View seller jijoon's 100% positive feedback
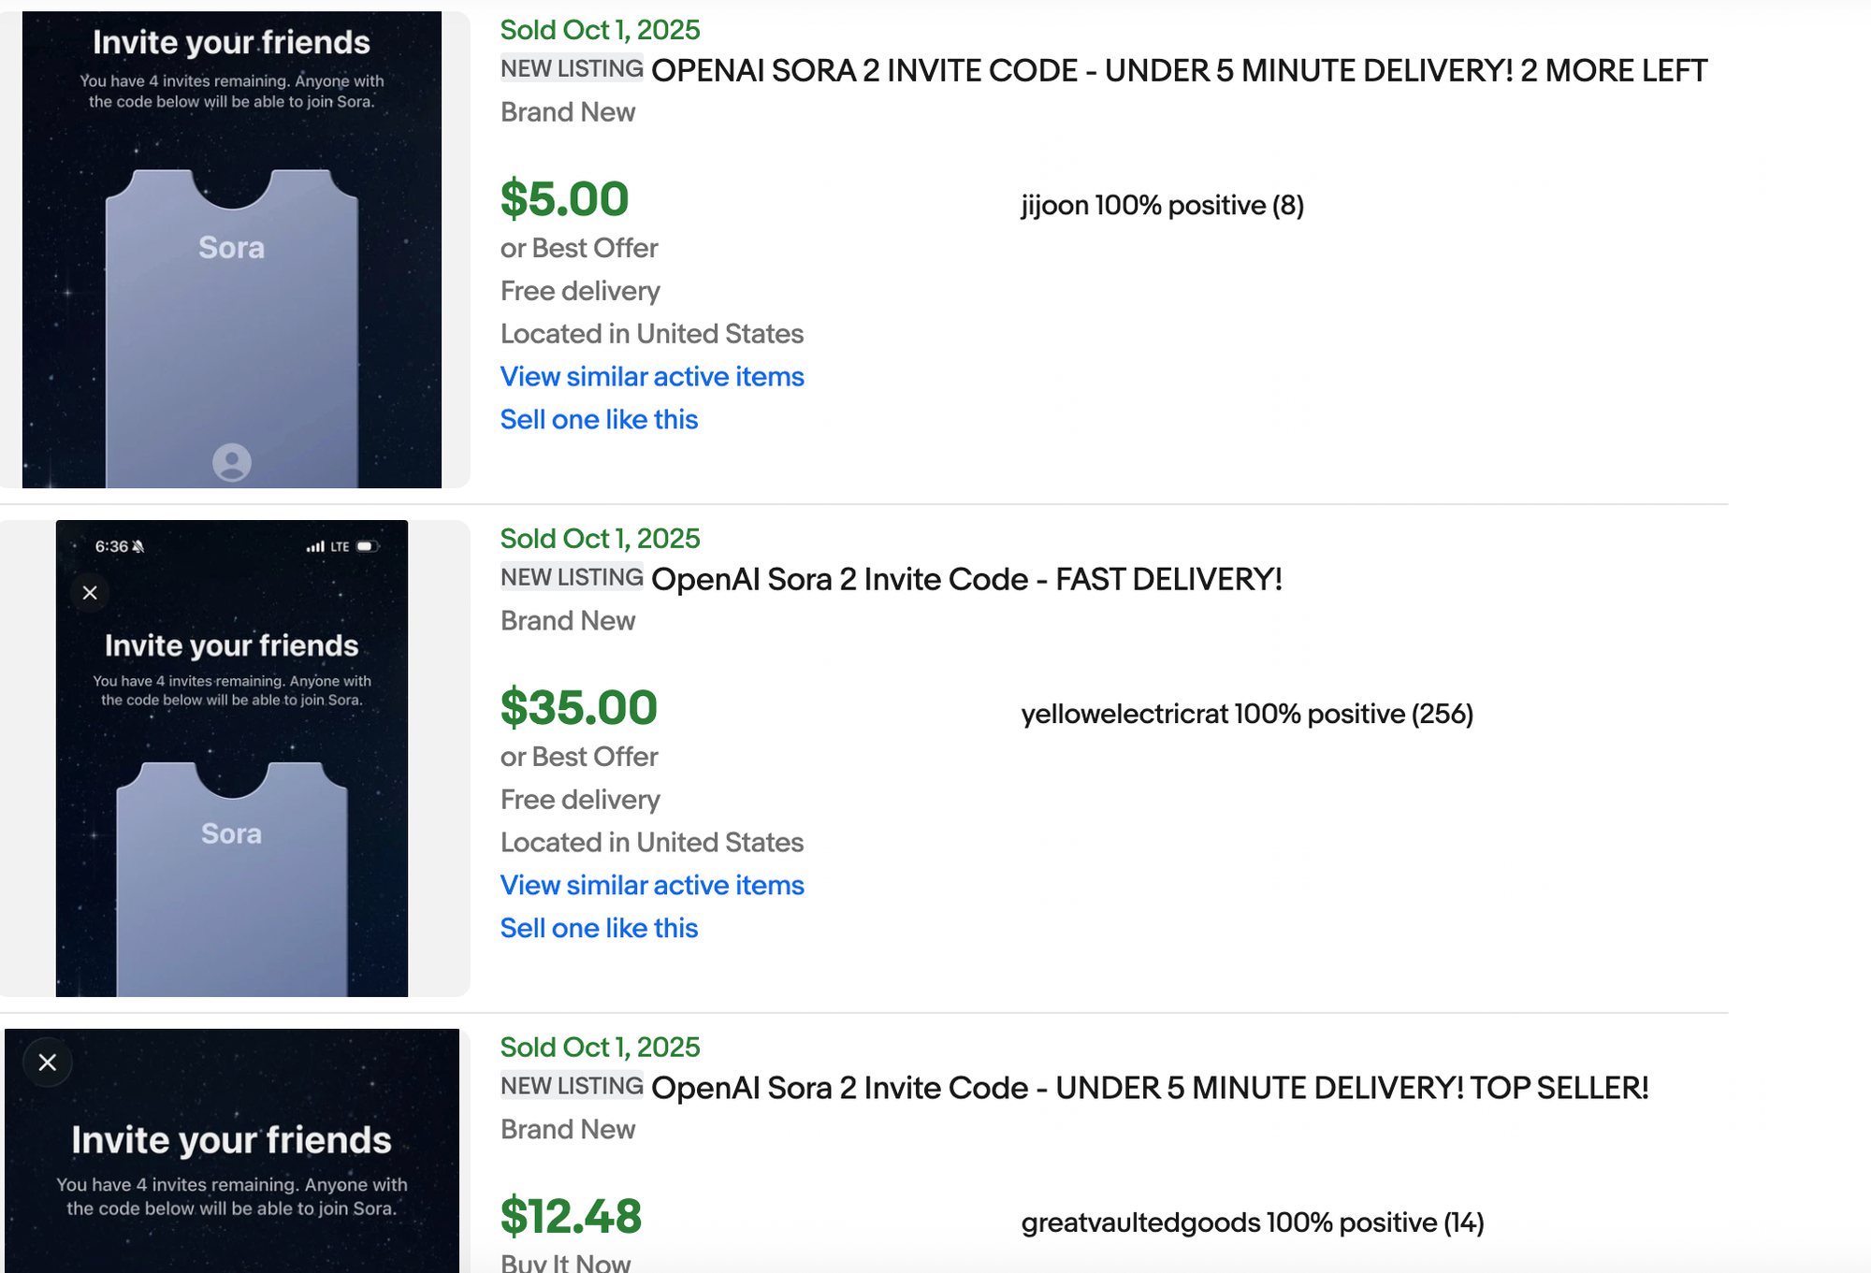 1163,205
